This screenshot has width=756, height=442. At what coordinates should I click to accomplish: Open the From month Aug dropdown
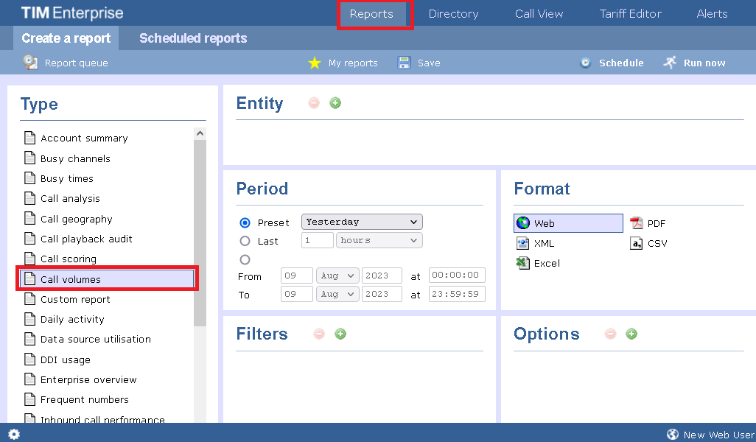point(337,276)
